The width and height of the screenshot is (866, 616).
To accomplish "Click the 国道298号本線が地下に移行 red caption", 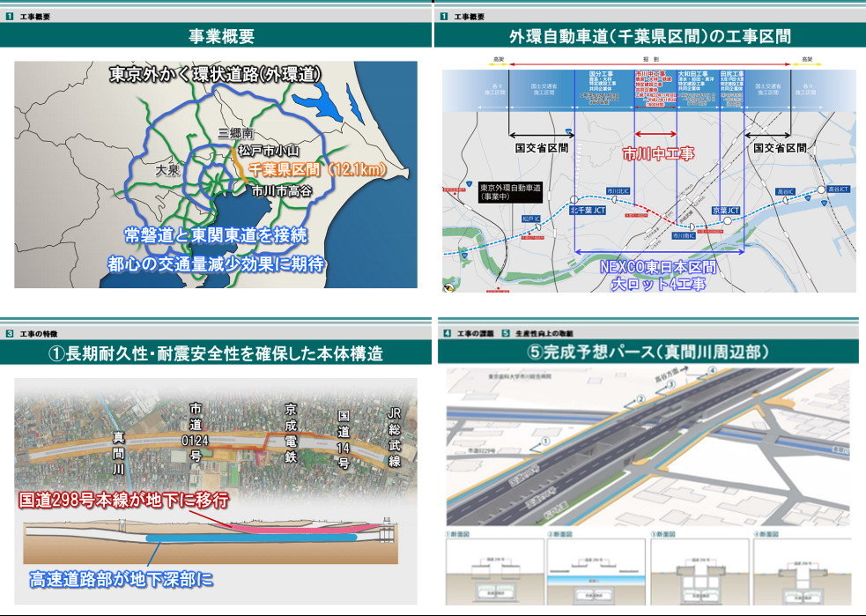I will click(x=123, y=500).
